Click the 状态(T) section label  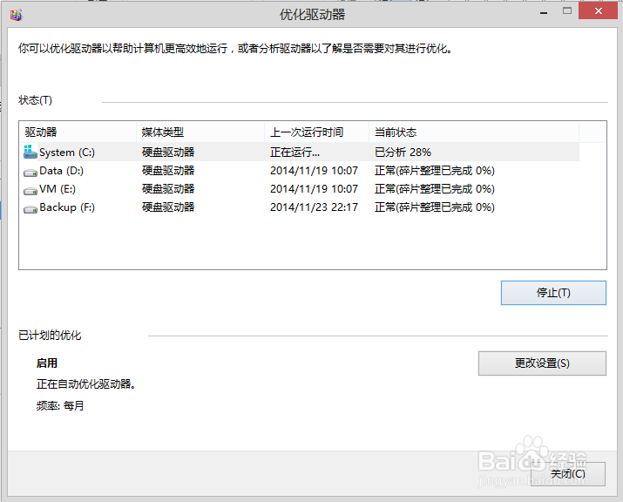tap(35, 100)
